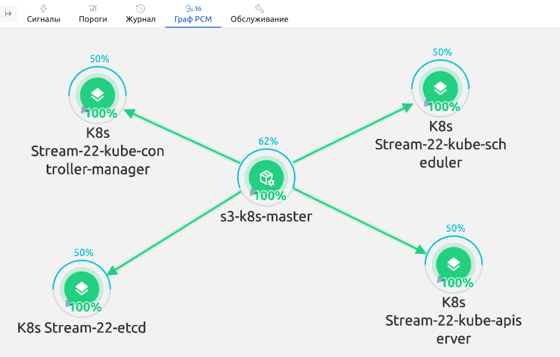
Task: Collapse the side panel with arrow button
Action: point(8,14)
